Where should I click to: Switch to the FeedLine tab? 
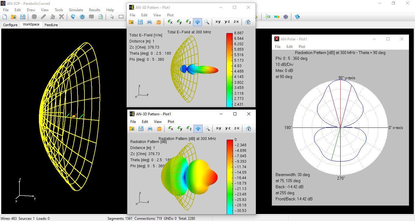pos(51,25)
